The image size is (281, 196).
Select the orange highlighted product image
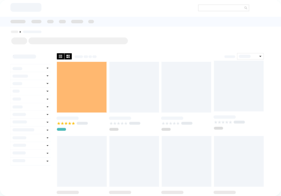pyautogui.click(x=82, y=87)
